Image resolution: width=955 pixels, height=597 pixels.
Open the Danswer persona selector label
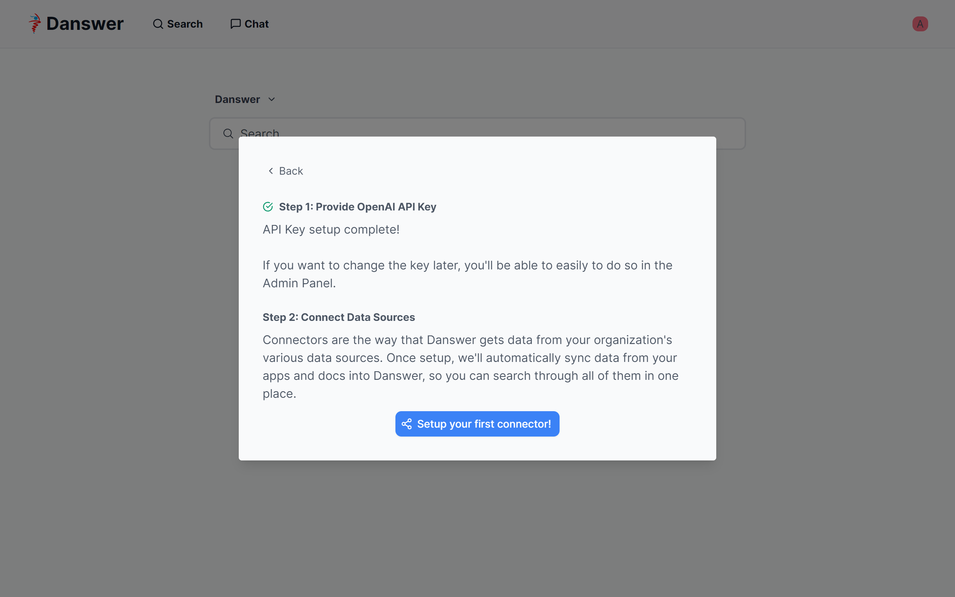[x=237, y=100]
